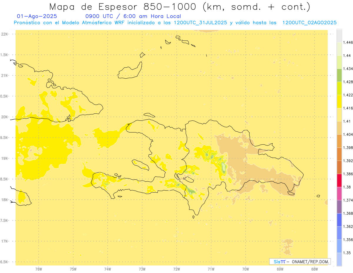
Task: Click the 72W longitude label
Action: tap(176, 269)
